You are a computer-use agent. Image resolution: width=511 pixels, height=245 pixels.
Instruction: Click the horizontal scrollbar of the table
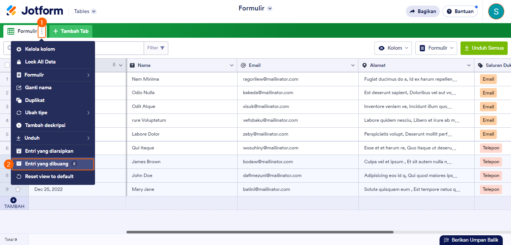tap(260, 232)
